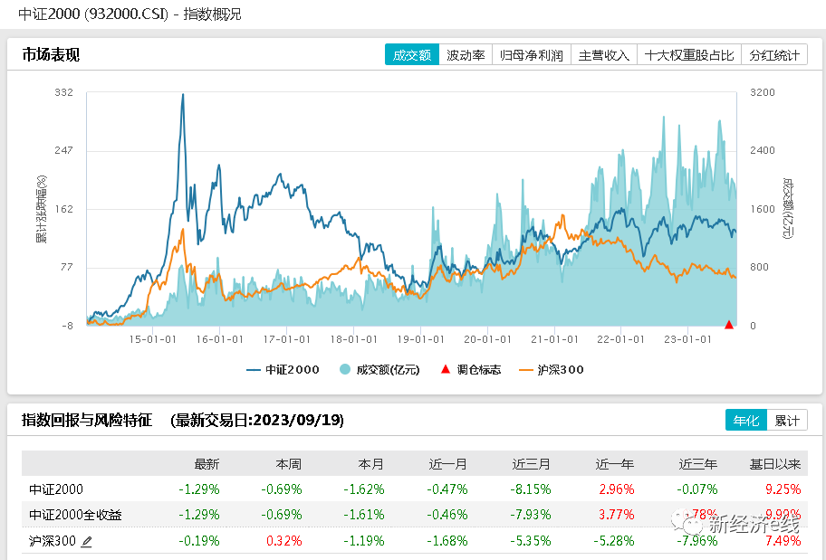Click the 指数回报与风险特征 section heading
Screen dimensions: 826x560
pos(87,420)
